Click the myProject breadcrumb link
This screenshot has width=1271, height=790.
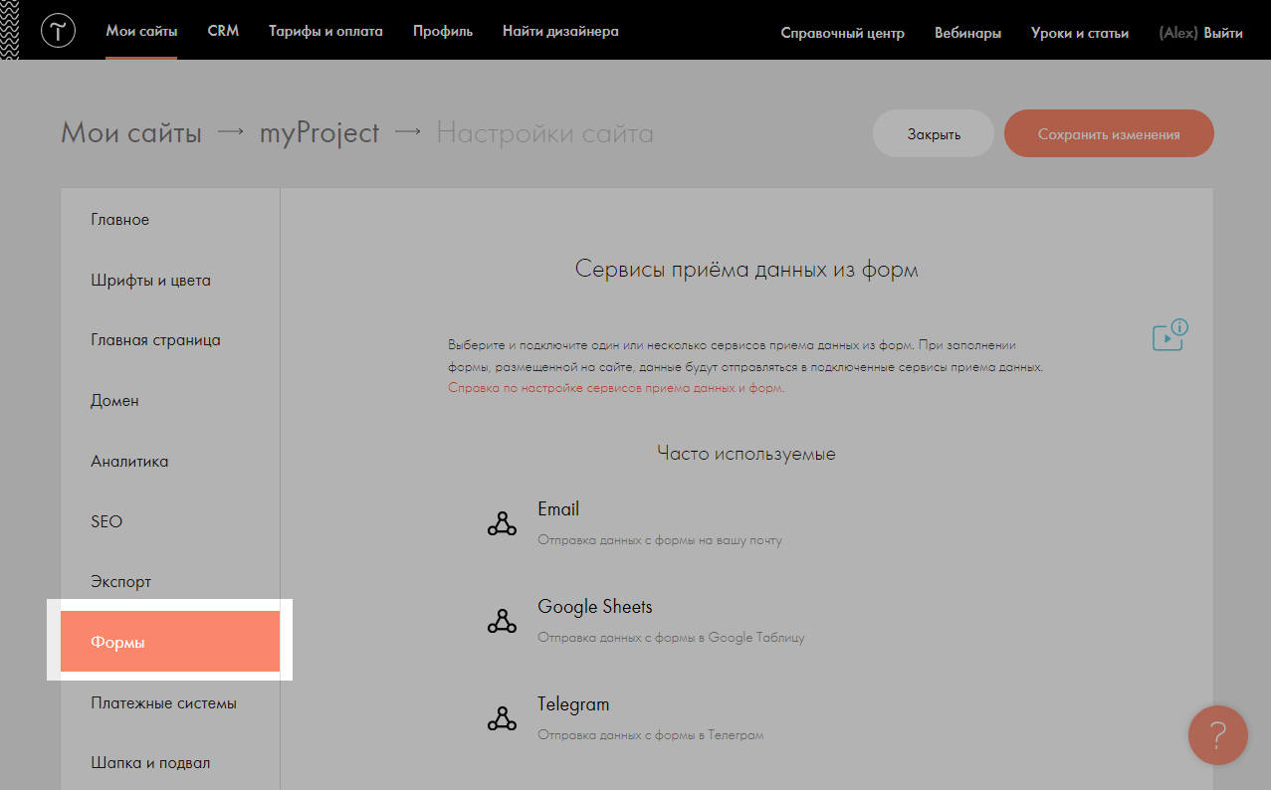319,133
